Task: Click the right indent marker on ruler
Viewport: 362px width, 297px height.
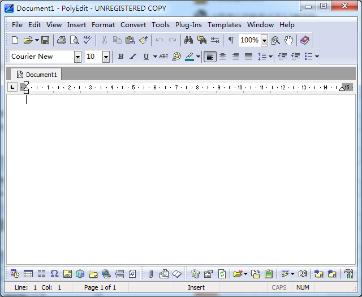Action: click(342, 89)
